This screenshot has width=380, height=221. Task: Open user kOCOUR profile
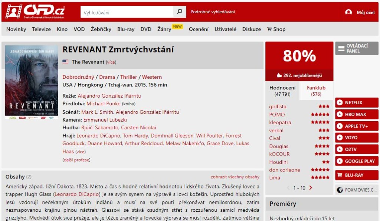279,154
